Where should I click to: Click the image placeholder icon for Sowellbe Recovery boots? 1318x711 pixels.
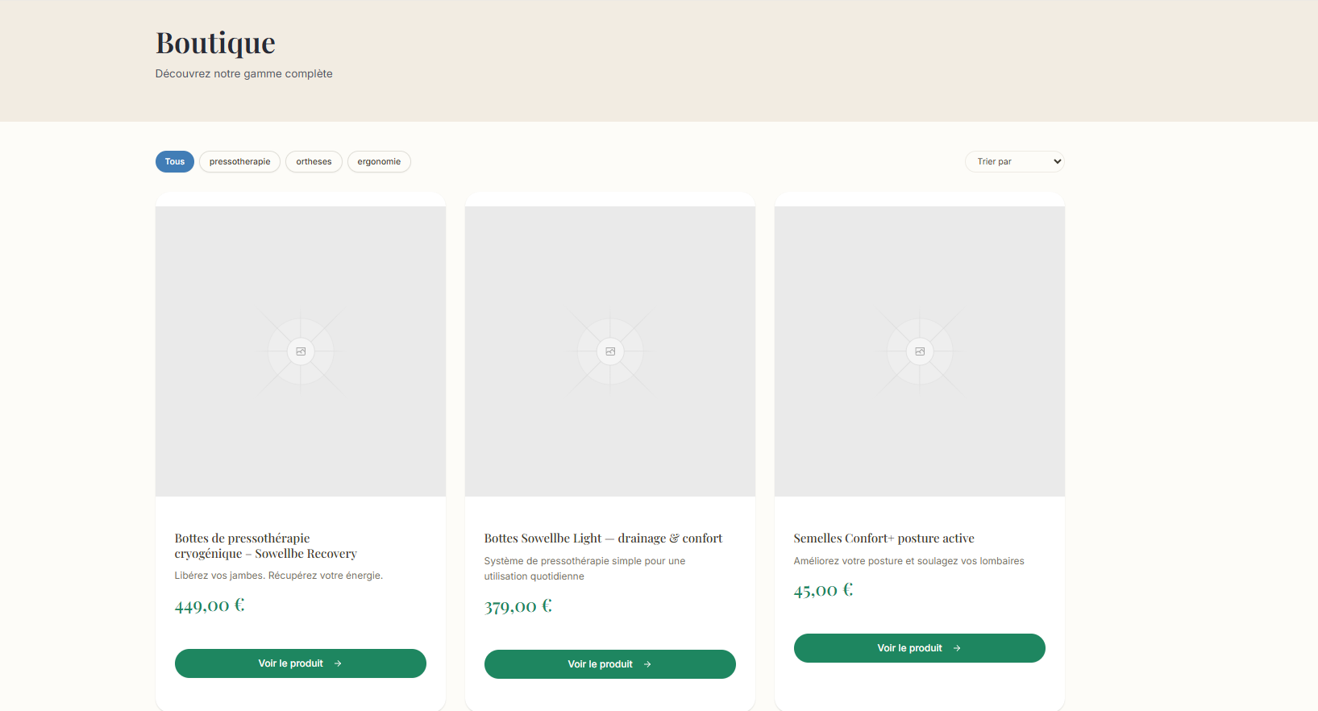[x=301, y=351]
